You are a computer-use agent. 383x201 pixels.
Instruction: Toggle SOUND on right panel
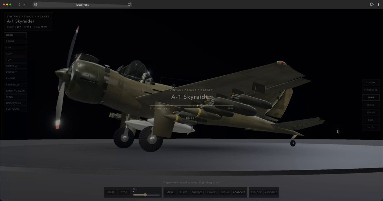[371, 112]
